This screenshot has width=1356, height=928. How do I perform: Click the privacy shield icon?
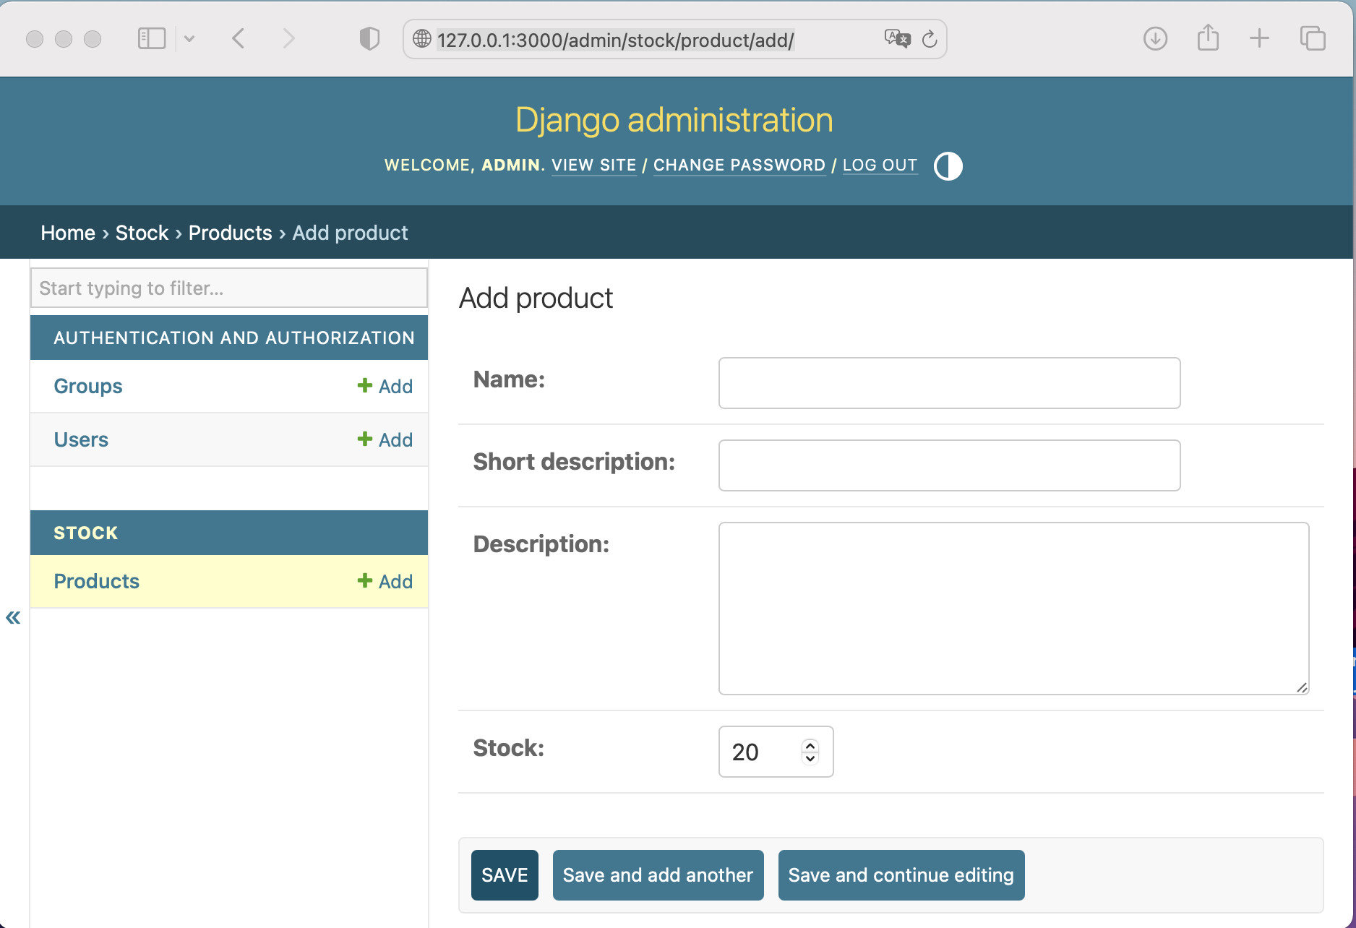point(369,38)
